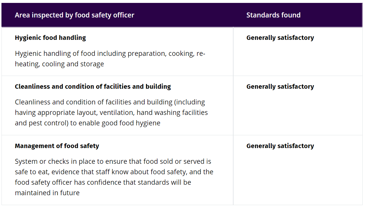The image size is (365, 208).
Task: Select 'Cleanliness and condition of facilities and building' heading
Action: pos(93,86)
